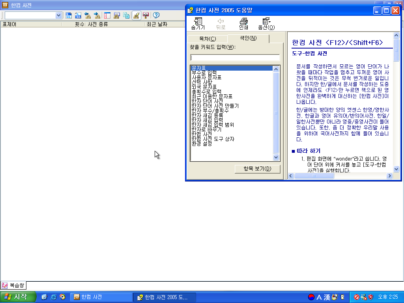Sort by 사전 종류 column header
Viewport: 404px width, 303px height.
[x=115, y=24]
